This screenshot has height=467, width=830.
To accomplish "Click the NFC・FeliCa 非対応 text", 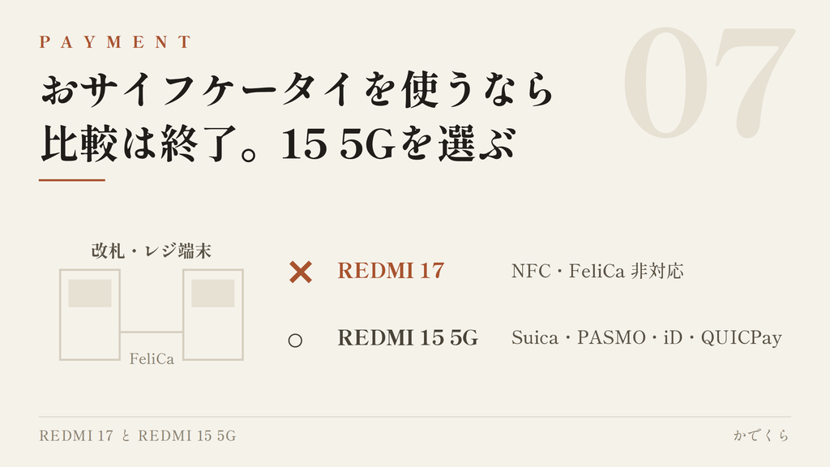I will coord(597,271).
